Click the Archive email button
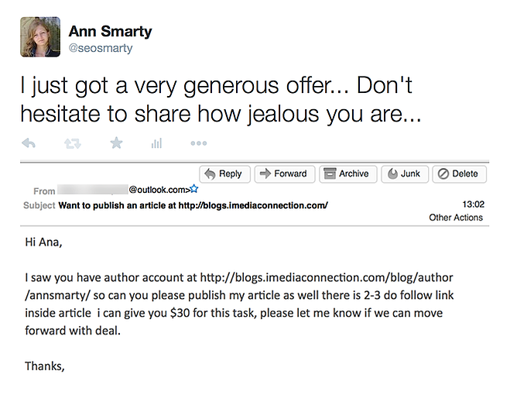Screen dimensions: 517x395 click(345, 174)
